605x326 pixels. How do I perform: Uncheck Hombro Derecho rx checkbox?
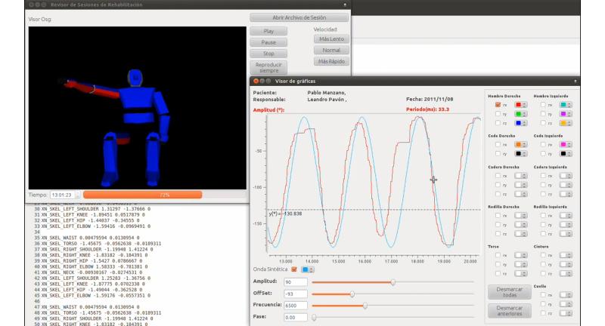click(498, 105)
